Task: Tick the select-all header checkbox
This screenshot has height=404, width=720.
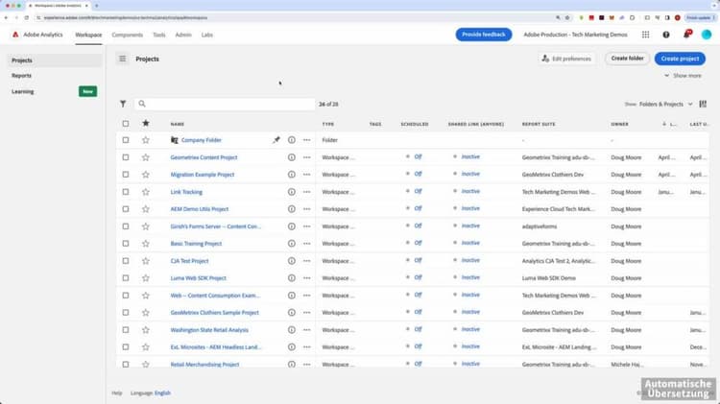Action: [126, 124]
